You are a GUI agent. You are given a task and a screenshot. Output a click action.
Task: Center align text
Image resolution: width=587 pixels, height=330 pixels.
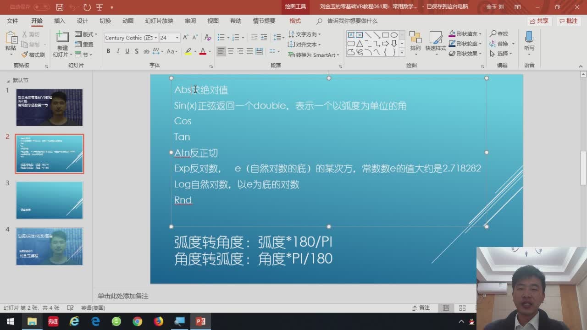pos(231,51)
